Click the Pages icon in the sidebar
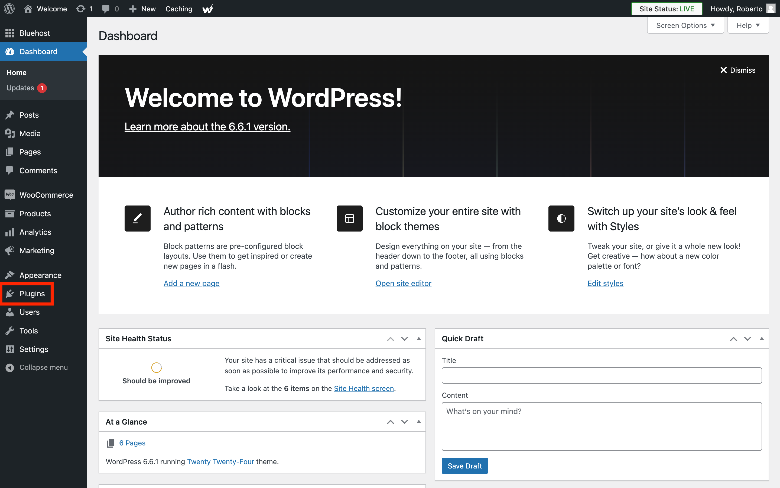This screenshot has height=488, width=780. pos(10,152)
